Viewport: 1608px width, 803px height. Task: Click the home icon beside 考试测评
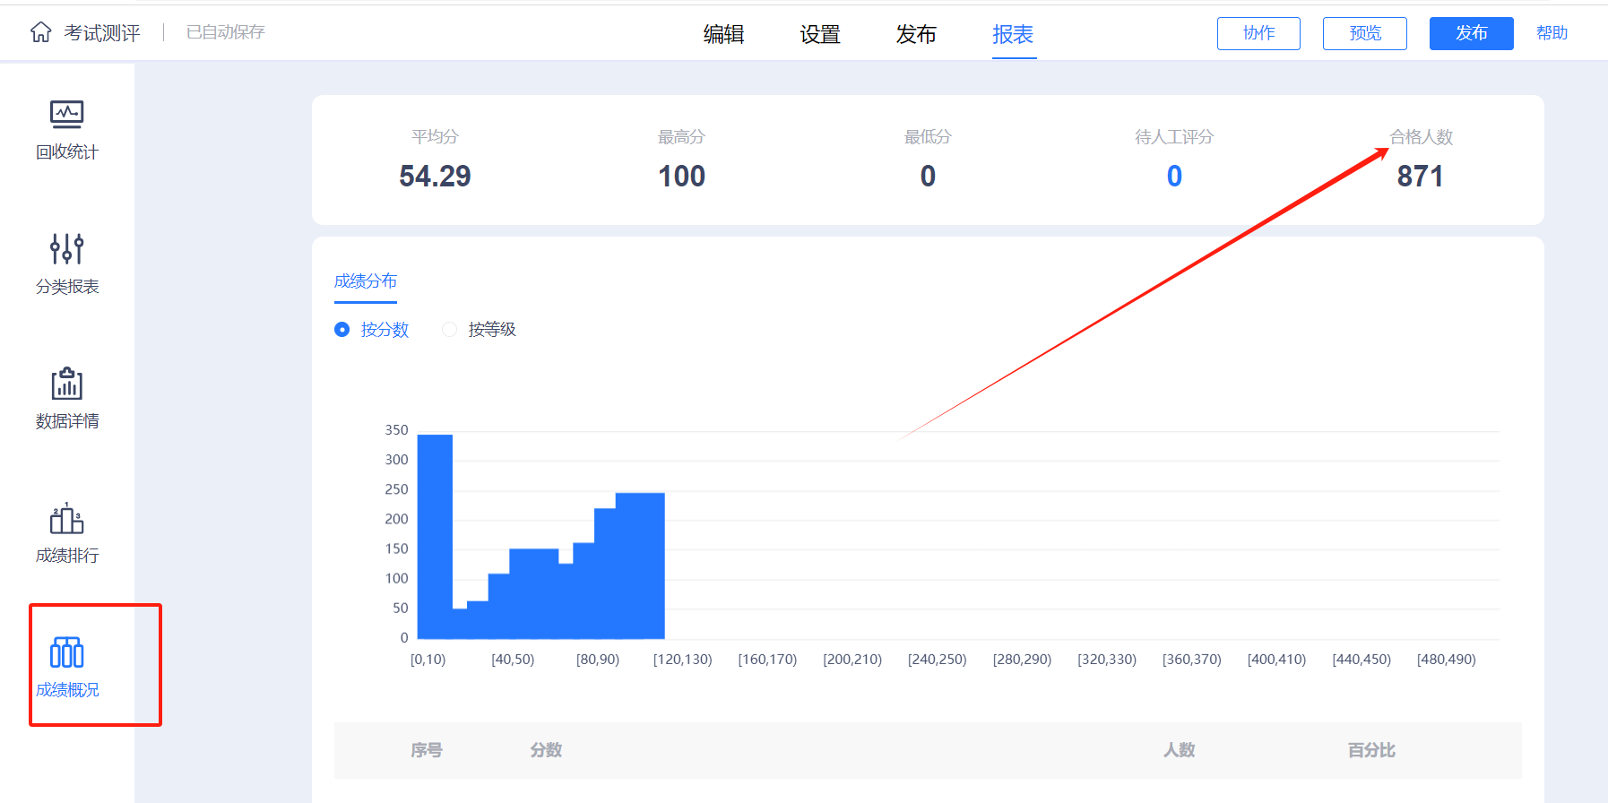coord(41,33)
